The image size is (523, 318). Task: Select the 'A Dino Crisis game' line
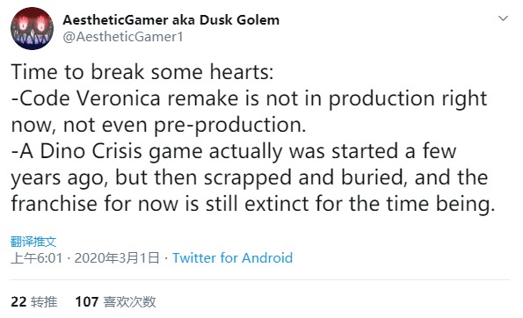tap(234, 151)
